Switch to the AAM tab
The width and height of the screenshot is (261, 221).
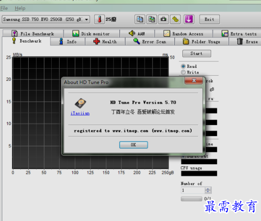137,34
